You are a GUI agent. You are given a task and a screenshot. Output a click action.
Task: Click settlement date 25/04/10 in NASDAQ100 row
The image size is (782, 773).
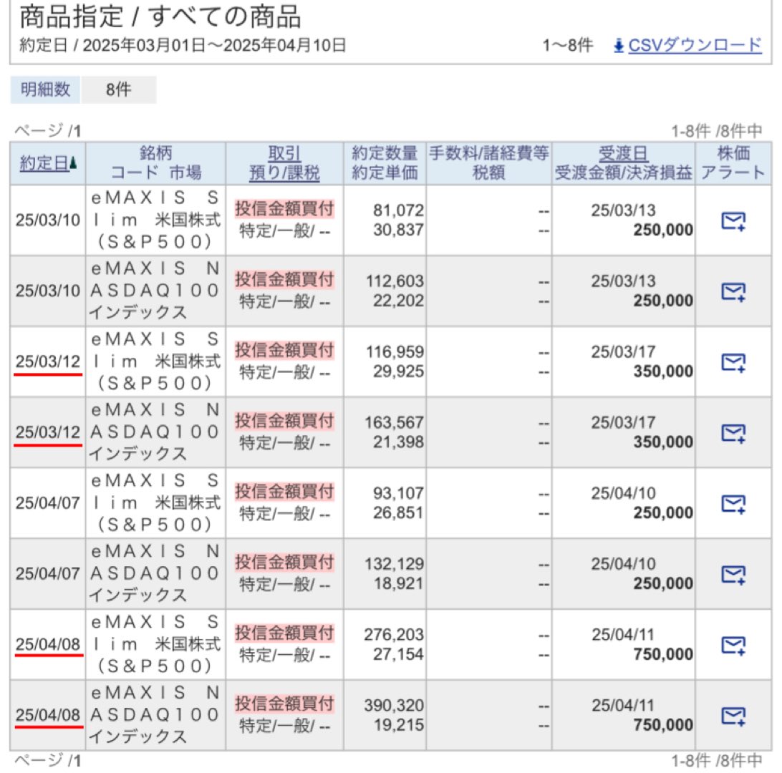(x=623, y=564)
